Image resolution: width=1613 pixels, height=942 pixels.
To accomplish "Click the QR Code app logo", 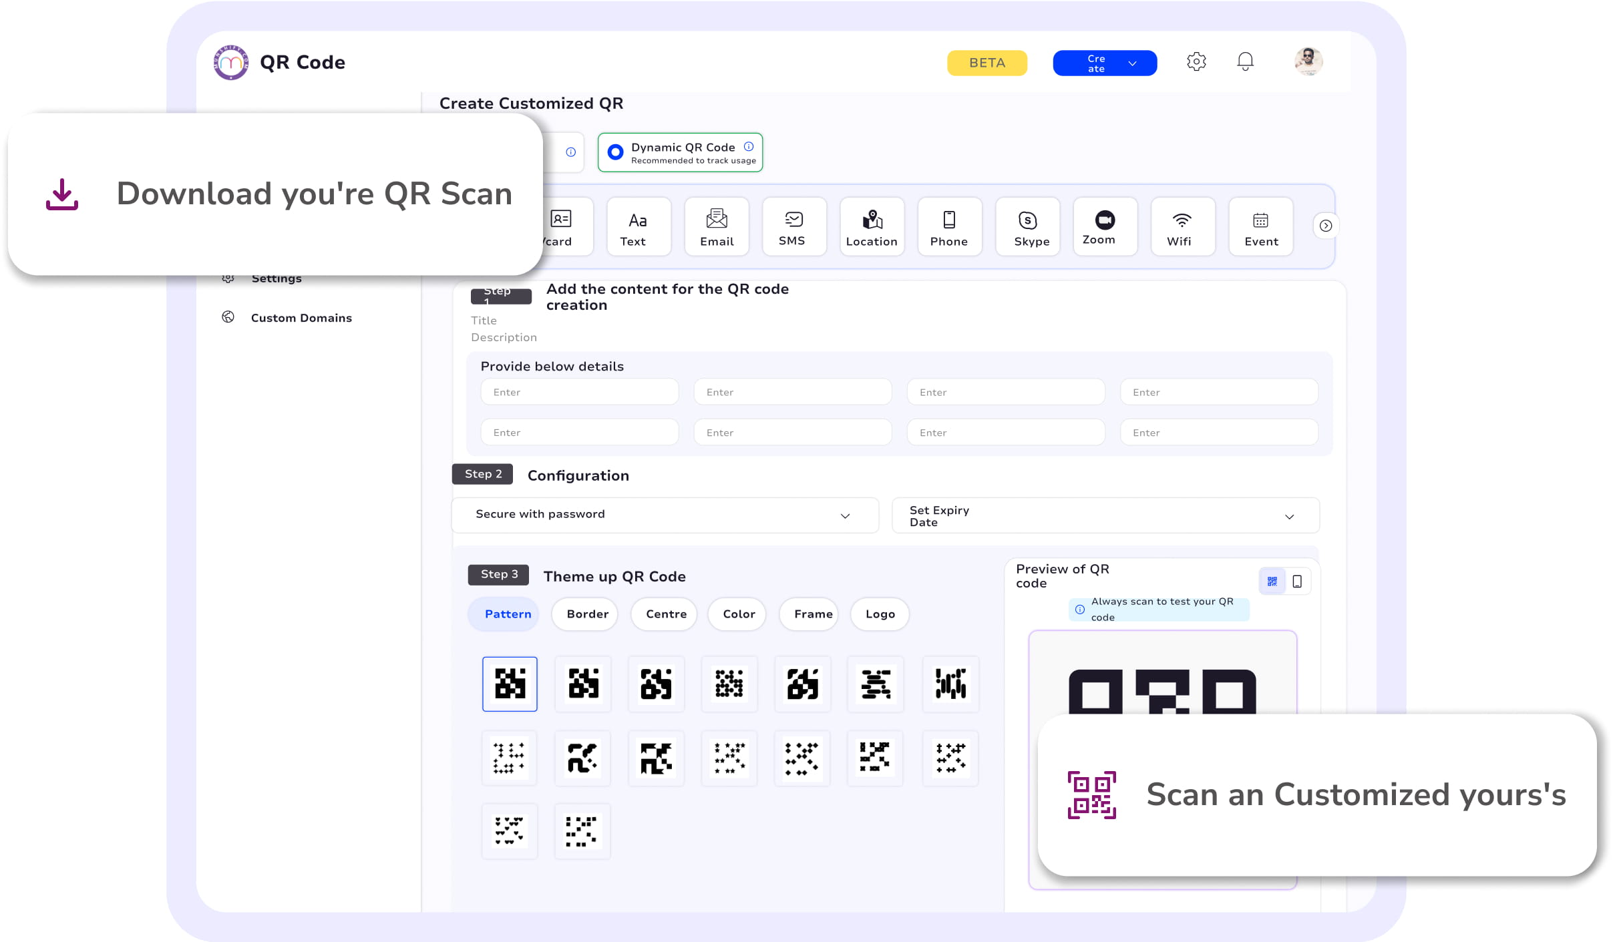I will [230, 63].
